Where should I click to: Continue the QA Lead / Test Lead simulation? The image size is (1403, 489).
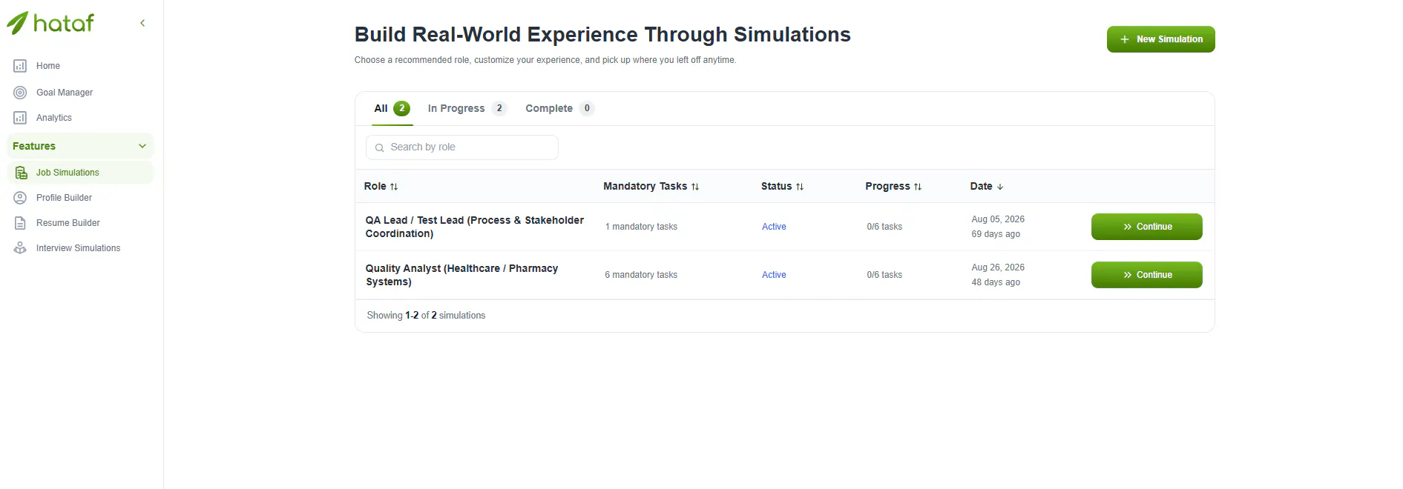point(1146,227)
